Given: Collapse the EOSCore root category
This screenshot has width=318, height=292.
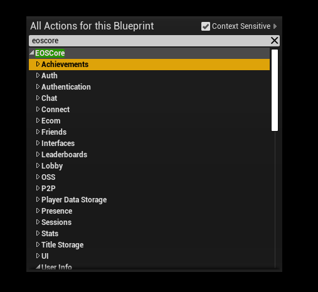Looking at the screenshot, I should pyautogui.click(x=32, y=53).
